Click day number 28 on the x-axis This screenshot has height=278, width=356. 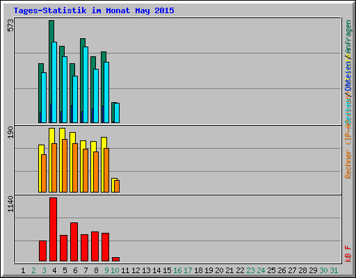(302, 270)
